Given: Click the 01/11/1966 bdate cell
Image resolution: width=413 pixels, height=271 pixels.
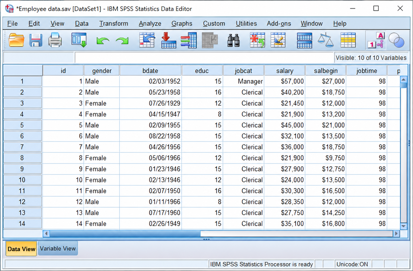Looking at the screenshot, I should point(150,202).
